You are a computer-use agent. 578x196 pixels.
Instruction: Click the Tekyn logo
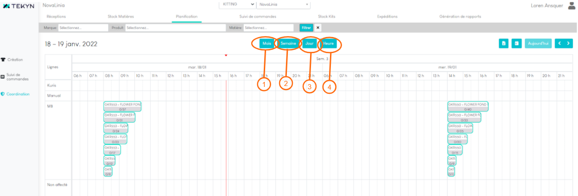tap(19, 6)
